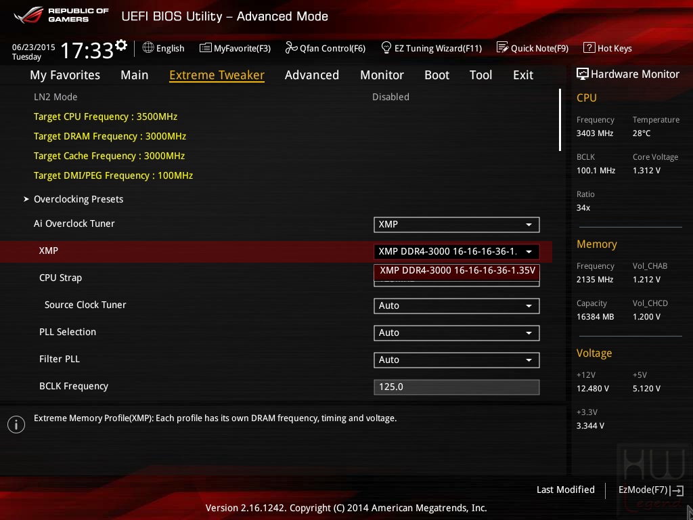The height and width of the screenshot is (520, 693).
Task: Click Target DMI/PEG Frequency : 100MHz
Action: click(x=113, y=175)
